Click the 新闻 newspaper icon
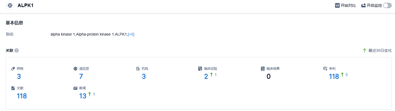Image resolution: width=395 pixels, height=111 pixels. [x=75, y=88]
